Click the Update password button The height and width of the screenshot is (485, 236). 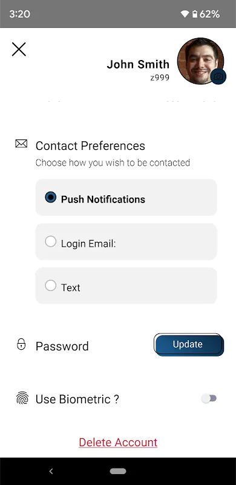click(189, 344)
